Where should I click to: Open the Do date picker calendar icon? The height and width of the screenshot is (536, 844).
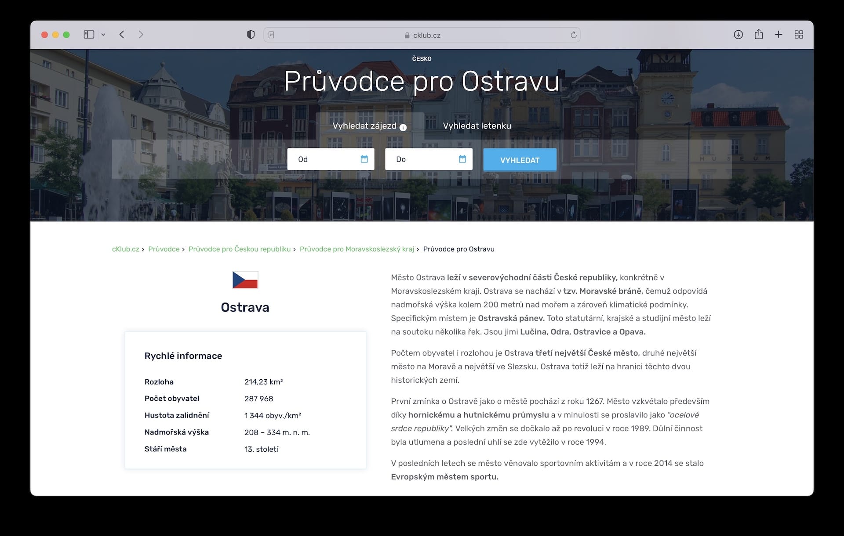click(462, 159)
